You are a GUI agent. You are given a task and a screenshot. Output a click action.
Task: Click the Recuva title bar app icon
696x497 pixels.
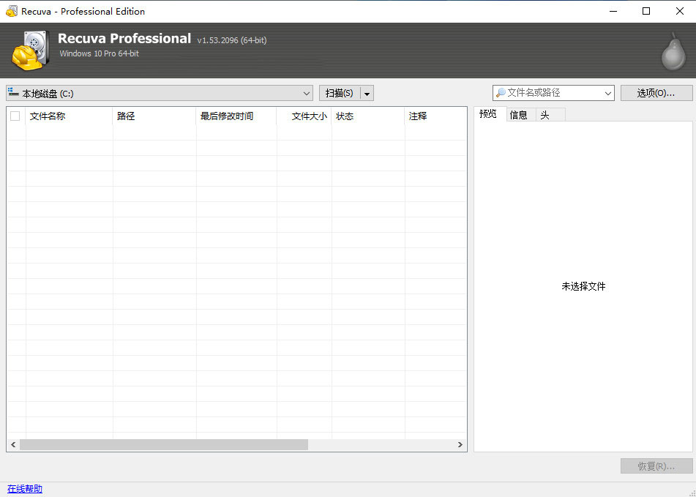[x=12, y=11]
